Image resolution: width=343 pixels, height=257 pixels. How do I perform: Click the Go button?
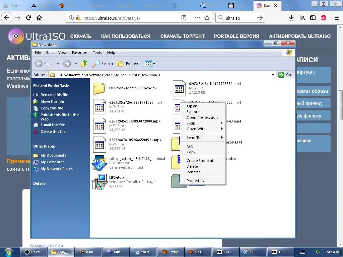click(x=285, y=75)
